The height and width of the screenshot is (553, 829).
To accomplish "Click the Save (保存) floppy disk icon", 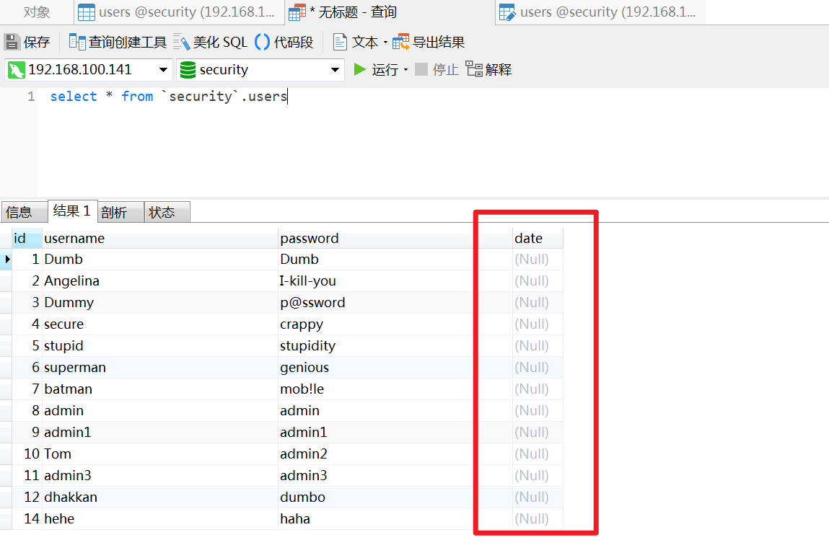I will click(12, 42).
